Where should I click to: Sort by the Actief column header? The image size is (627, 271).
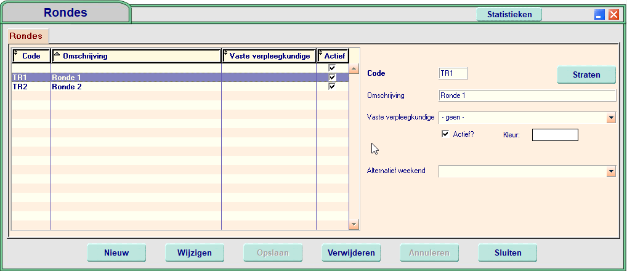point(333,56)
